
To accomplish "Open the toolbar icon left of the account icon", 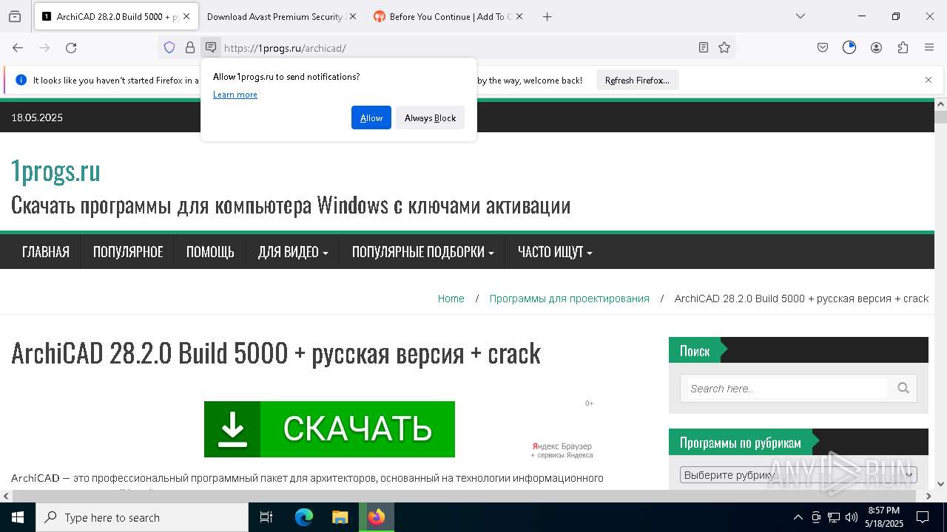I will click(x=849, y=47).
